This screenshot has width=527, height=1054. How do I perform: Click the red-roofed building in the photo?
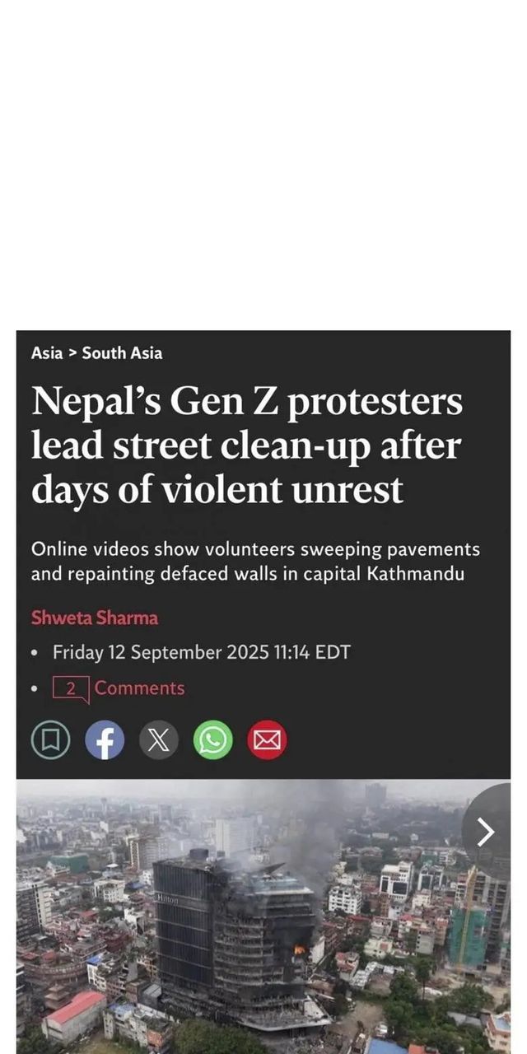(75, 1008)
